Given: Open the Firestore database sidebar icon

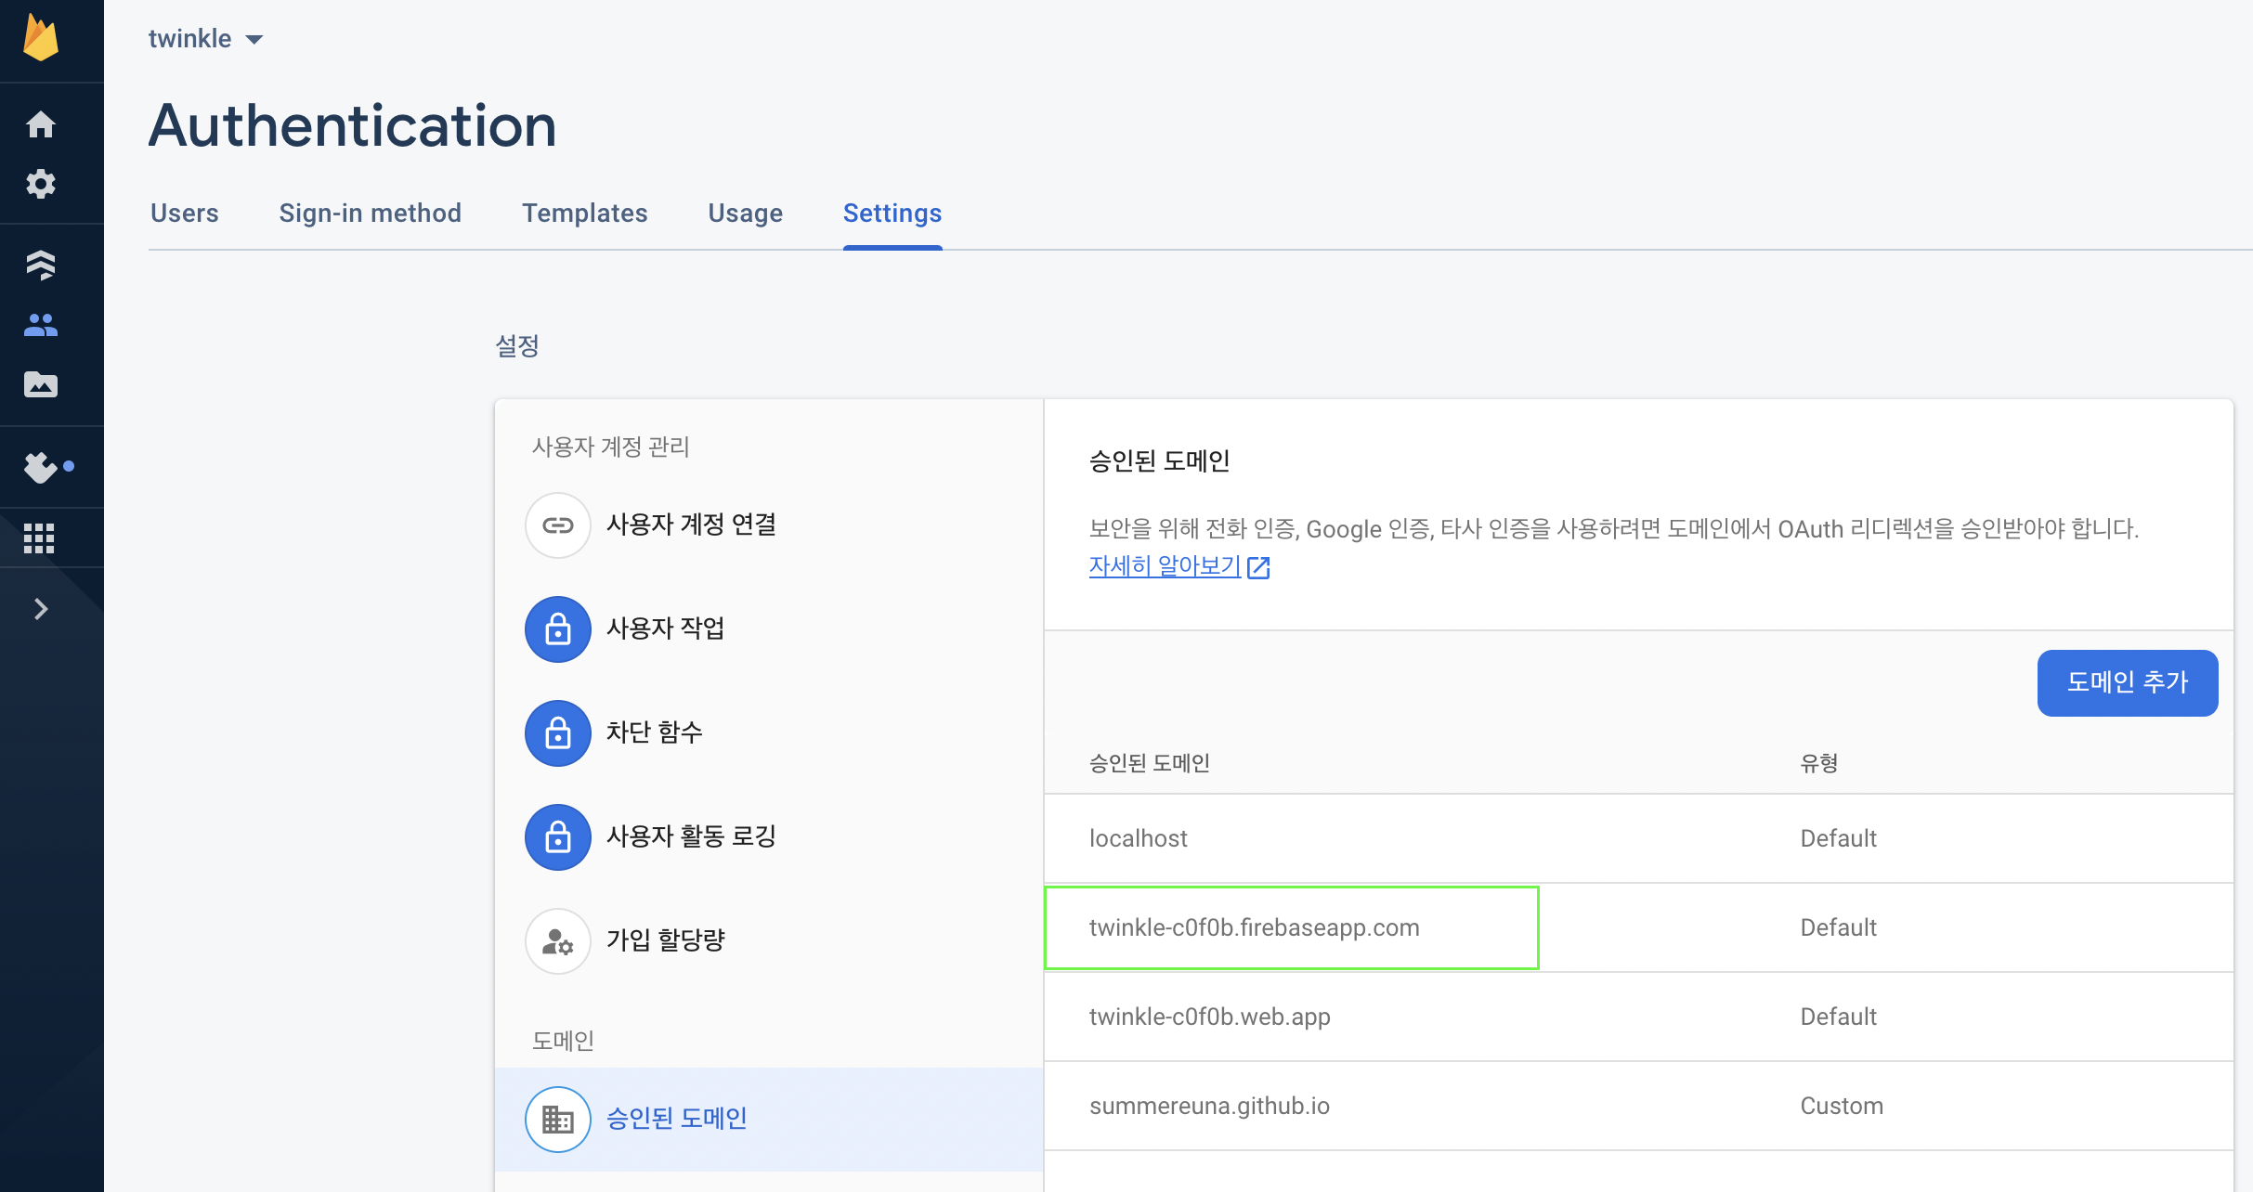Looking at the screenshot, I should 41,266.
